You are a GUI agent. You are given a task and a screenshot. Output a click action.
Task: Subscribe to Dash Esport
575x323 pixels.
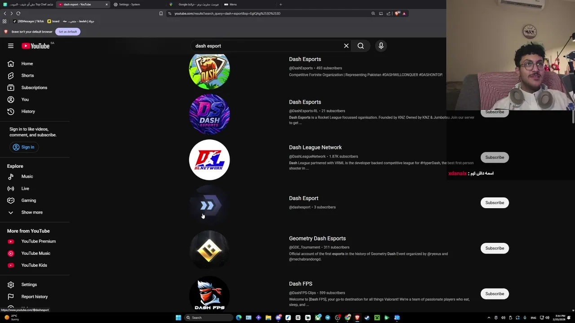pos(495,203)
